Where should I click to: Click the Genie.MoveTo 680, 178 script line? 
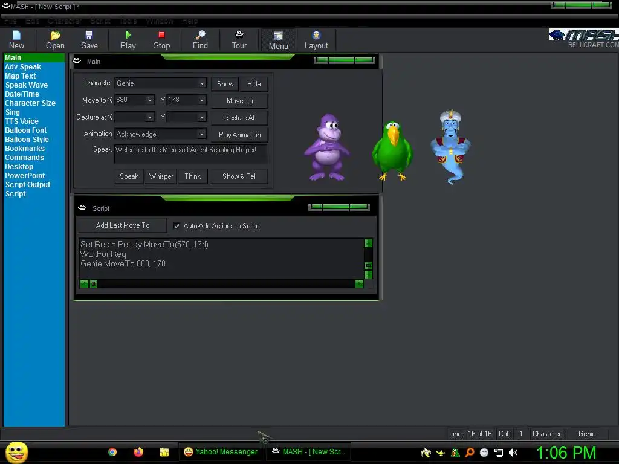[x=123, y=263]
